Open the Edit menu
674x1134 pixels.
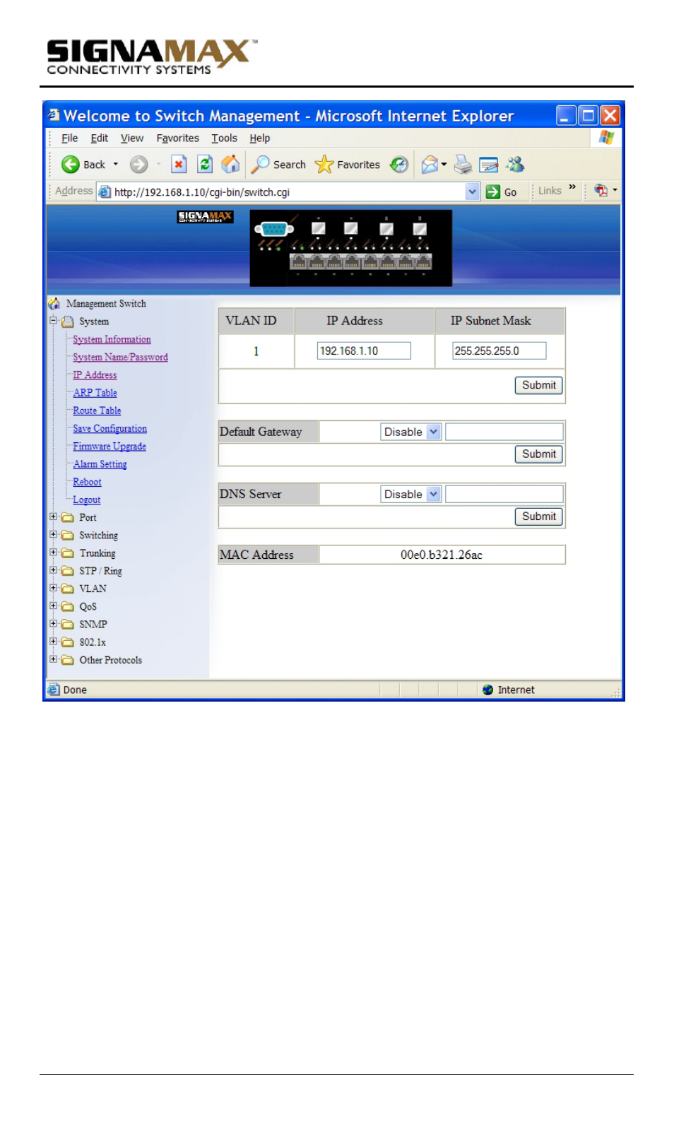tap(100, 138)
